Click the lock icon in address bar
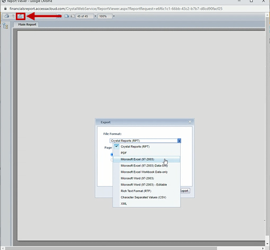270x250 pixels. tap(5, 8)
